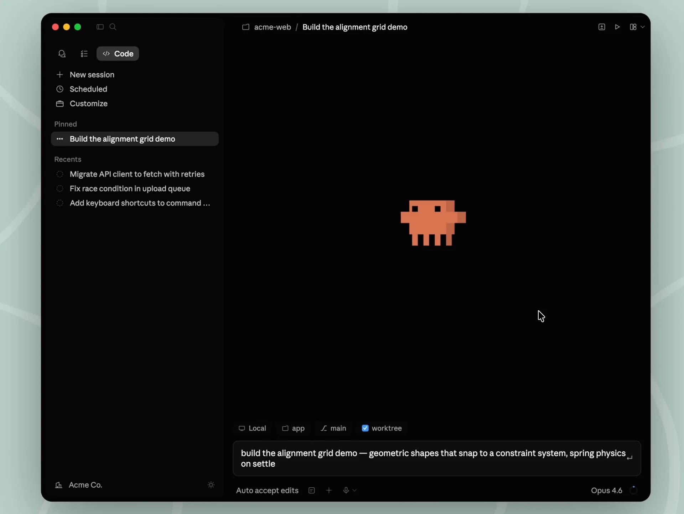Open the Opus 4.6 model selector

click(607, 490)
